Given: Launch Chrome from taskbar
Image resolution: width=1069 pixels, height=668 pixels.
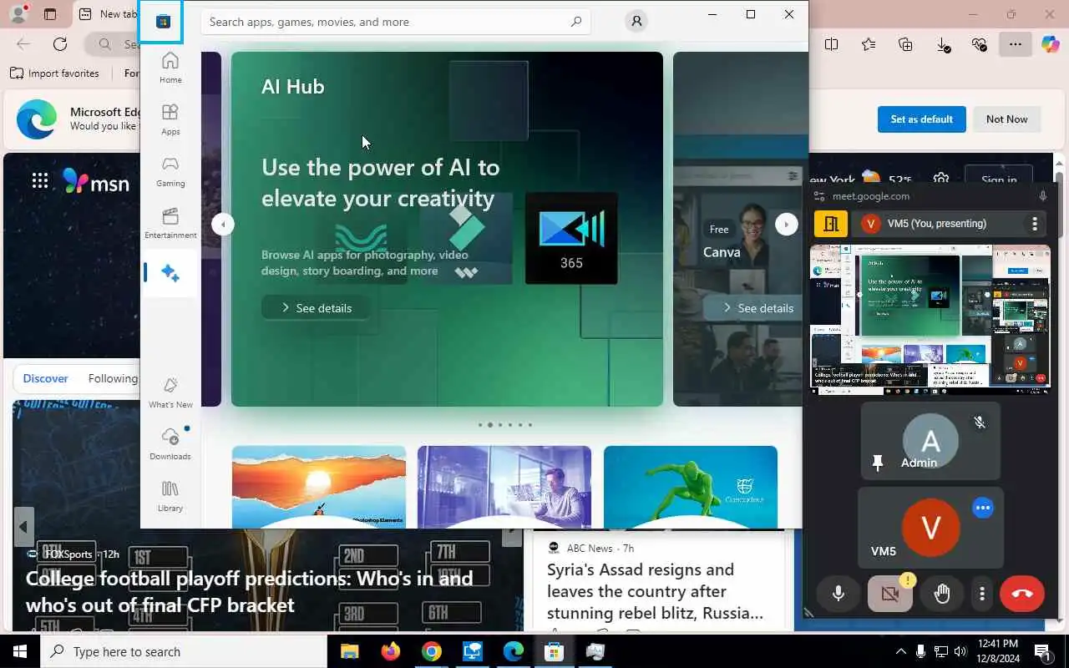Looking at the screenshot, I should tap(431, 651).
